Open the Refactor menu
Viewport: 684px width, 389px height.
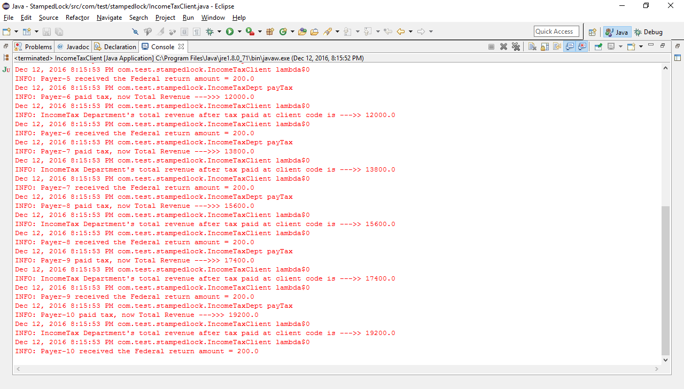click(77, 18)
